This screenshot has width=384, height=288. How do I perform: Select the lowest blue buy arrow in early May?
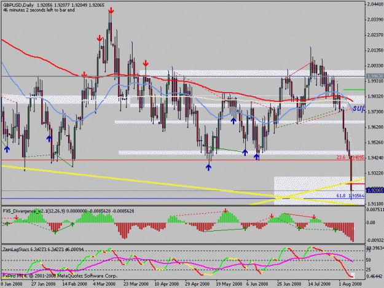(208, 168)
